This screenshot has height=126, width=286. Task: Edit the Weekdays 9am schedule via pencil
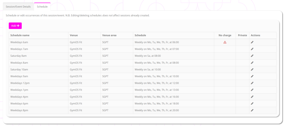tap(252, 76)
